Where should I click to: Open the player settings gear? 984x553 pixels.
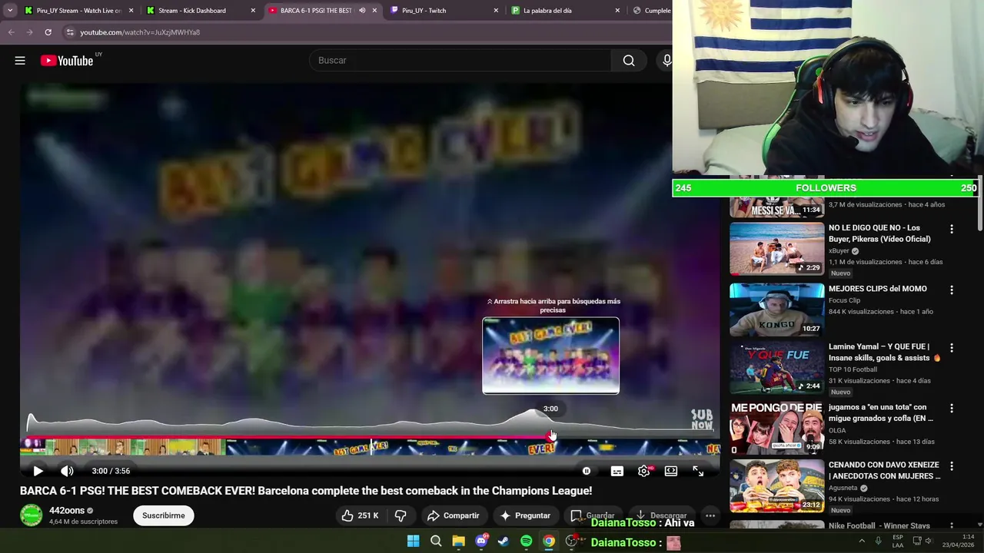(x=644, y=471)
